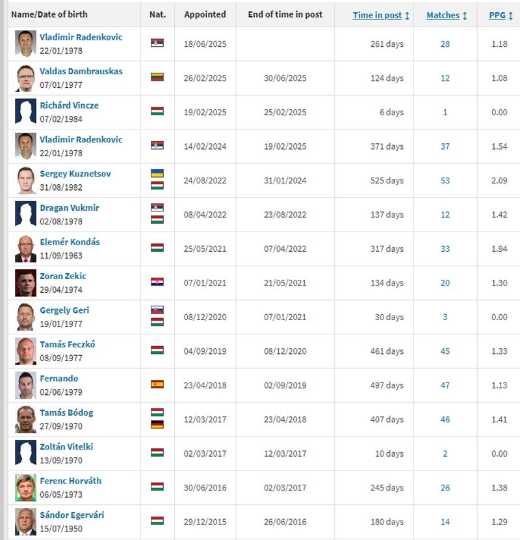The height and width of the screenshot is (540, 520).
Task: Click Valdas Dambrauskas portrait photo
Action: click(x=26, y=77)
